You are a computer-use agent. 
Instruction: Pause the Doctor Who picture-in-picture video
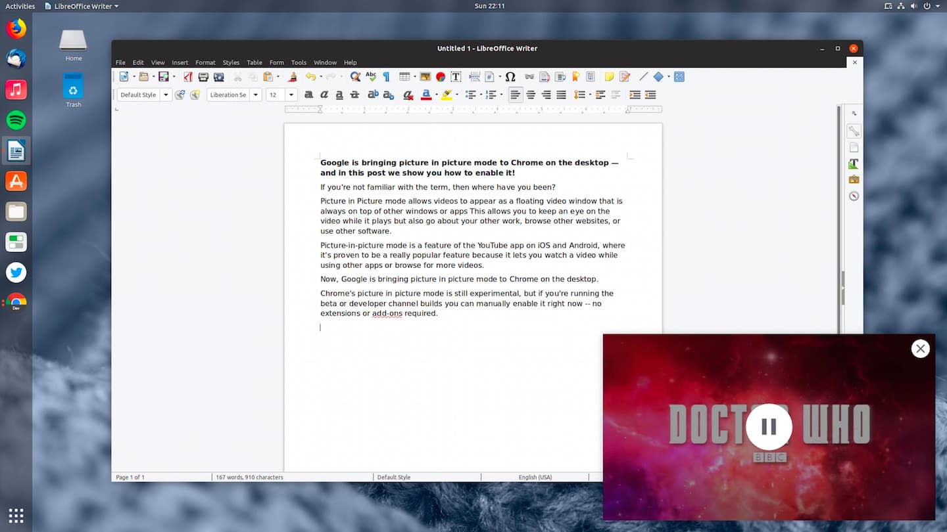click(x=769, y=427)
